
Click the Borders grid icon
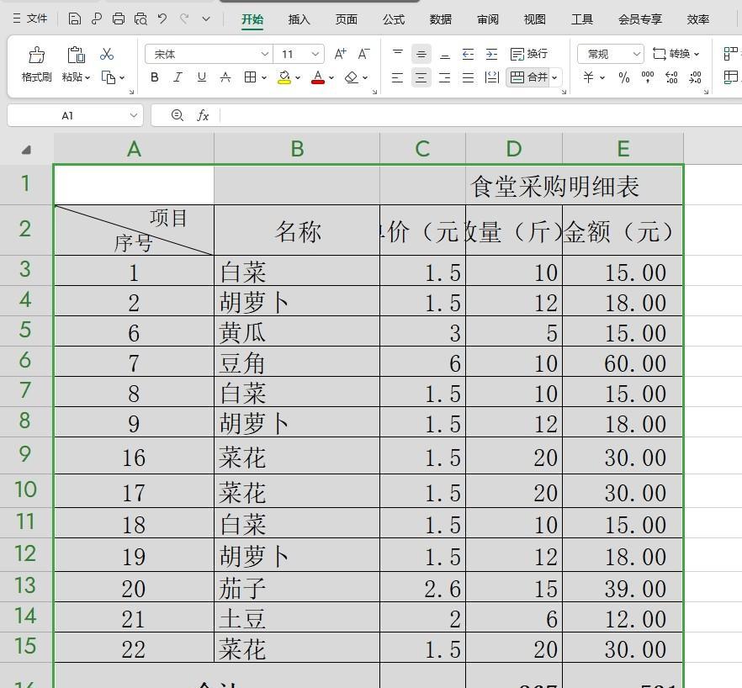tap(250, 77)
